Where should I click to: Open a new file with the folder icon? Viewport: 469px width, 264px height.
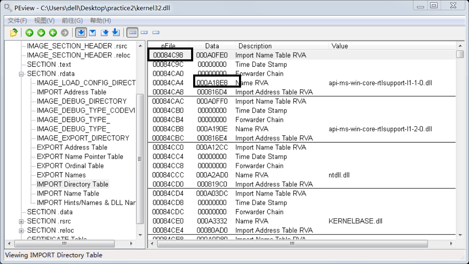click(14, 32)
